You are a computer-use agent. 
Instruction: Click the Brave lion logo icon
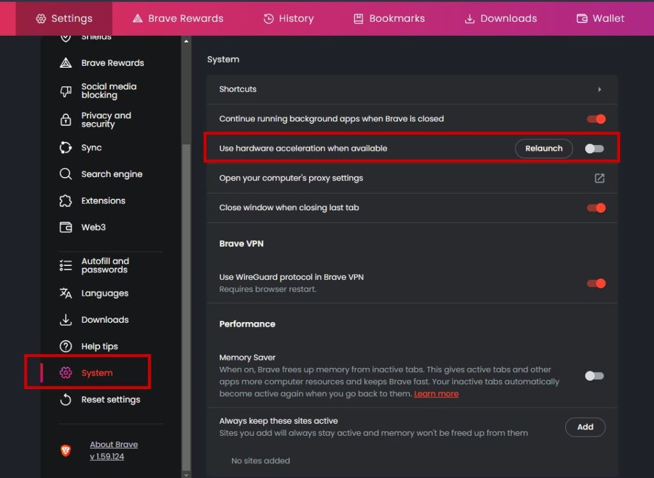coord(66,451)
